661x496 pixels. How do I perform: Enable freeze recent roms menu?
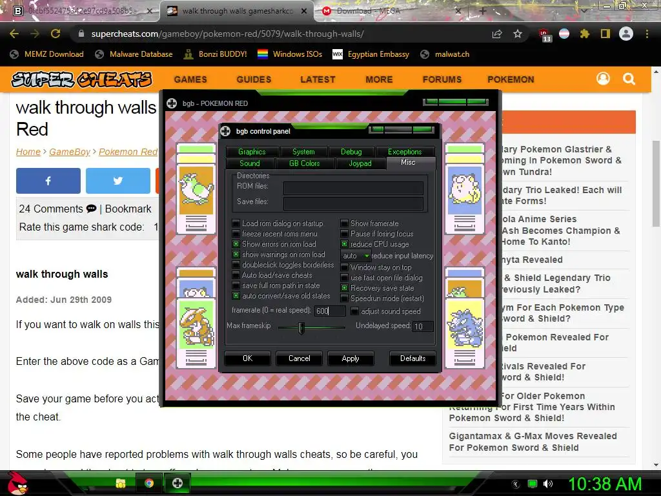pos(236,234)
